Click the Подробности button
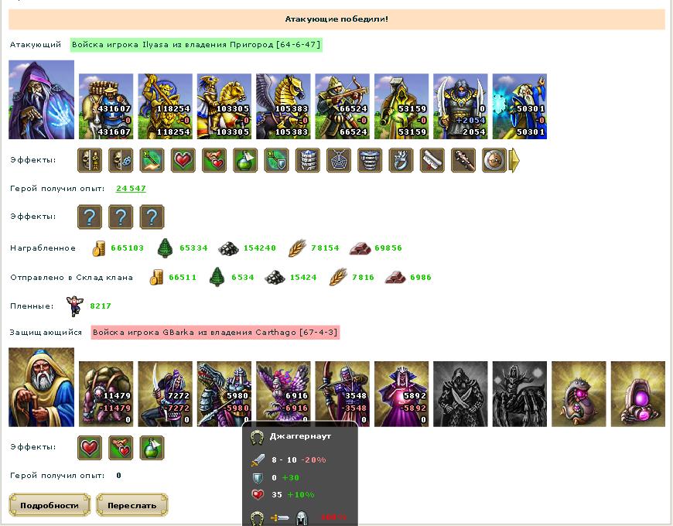The width and height of the screenshot is (673, 526). point(50,505)
